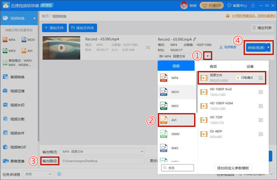Click the 添加文件 button

[x=54, y=28]
